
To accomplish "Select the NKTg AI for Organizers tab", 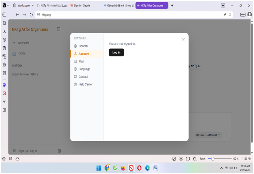I will [152, 5].
